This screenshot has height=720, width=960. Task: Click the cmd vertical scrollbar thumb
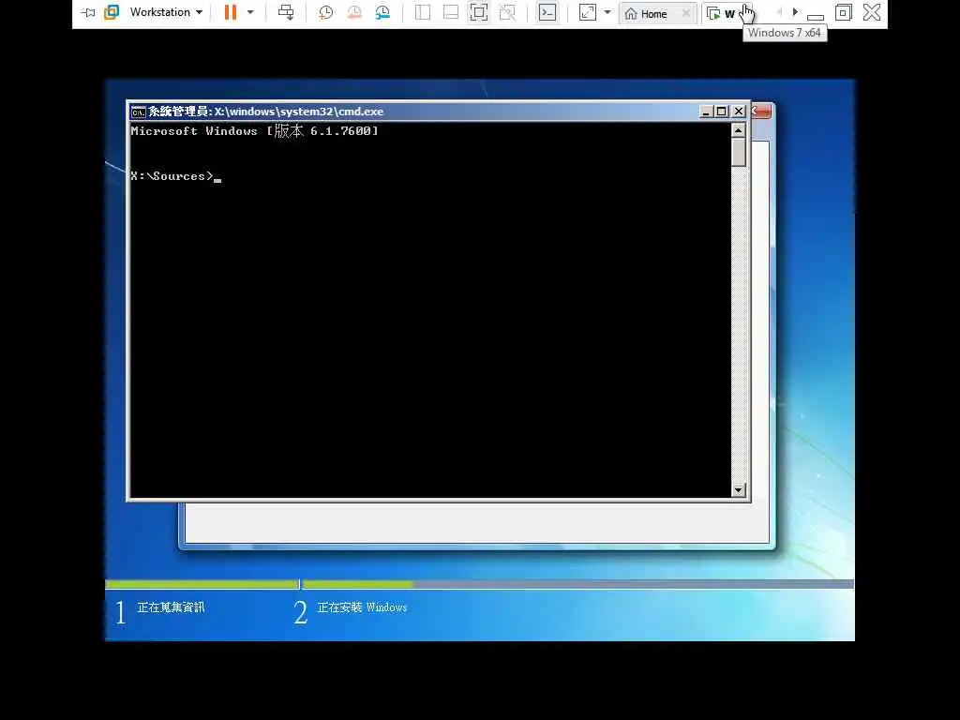(739, 152)
